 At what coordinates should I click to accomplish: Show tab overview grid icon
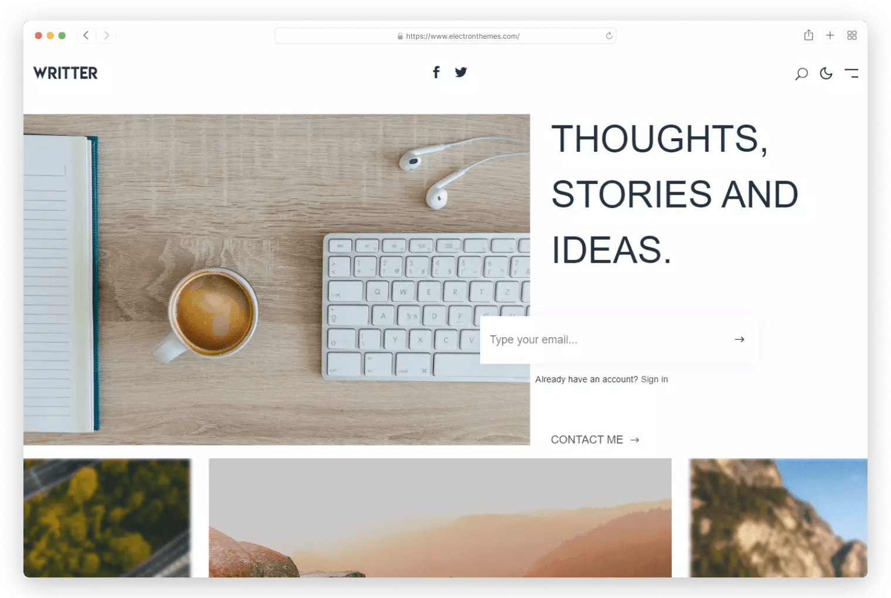852,35
